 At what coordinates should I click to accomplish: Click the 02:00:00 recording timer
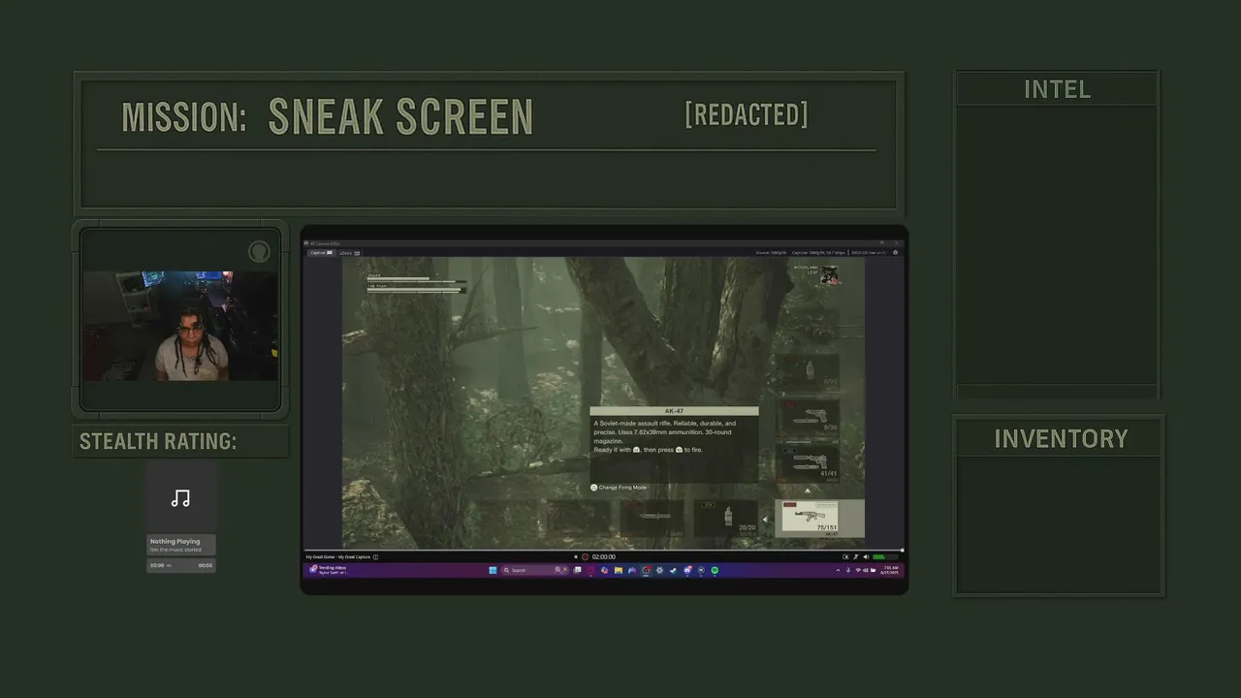(x=604, y=556)
